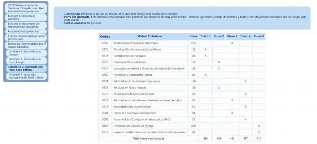The width and height of the screenshot is (317, 144).
Task: Click code cell 0373
Action: 105,68
